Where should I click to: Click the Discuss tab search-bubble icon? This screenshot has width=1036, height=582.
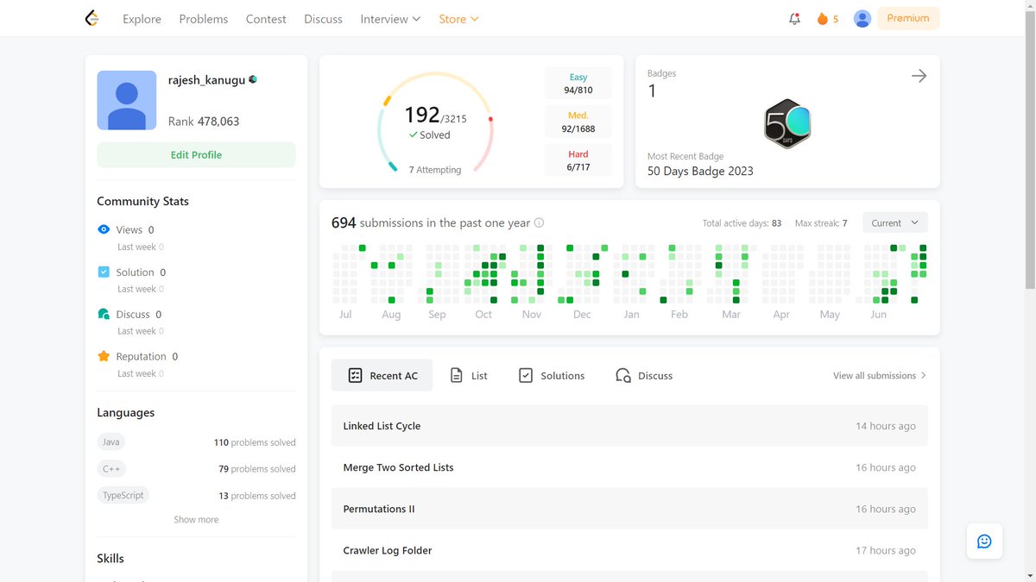623,375
